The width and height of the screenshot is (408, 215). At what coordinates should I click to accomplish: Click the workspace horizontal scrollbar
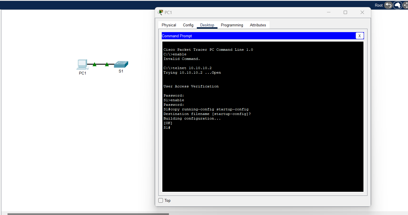(88, 214)
